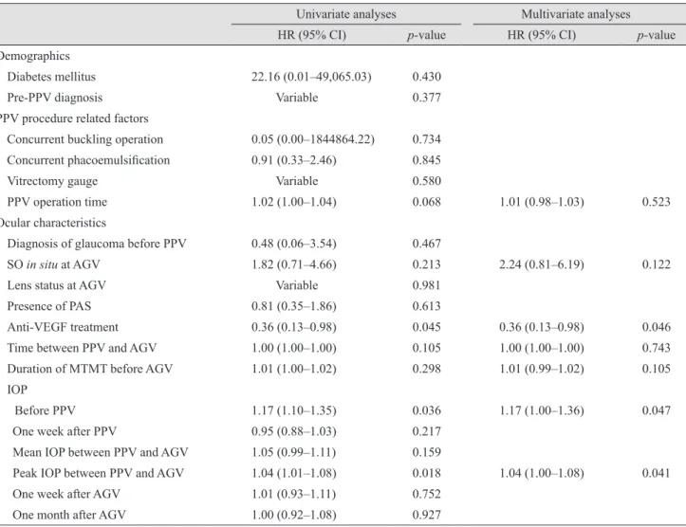This screenshot has width=686, height=527.
Task: Click the univariate p-value 0.045
Action: click(x=427, y=327)
